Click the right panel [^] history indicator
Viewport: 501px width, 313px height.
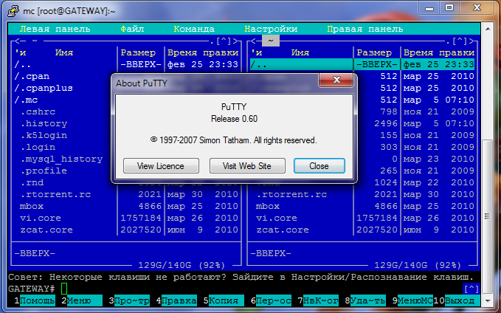460,41
